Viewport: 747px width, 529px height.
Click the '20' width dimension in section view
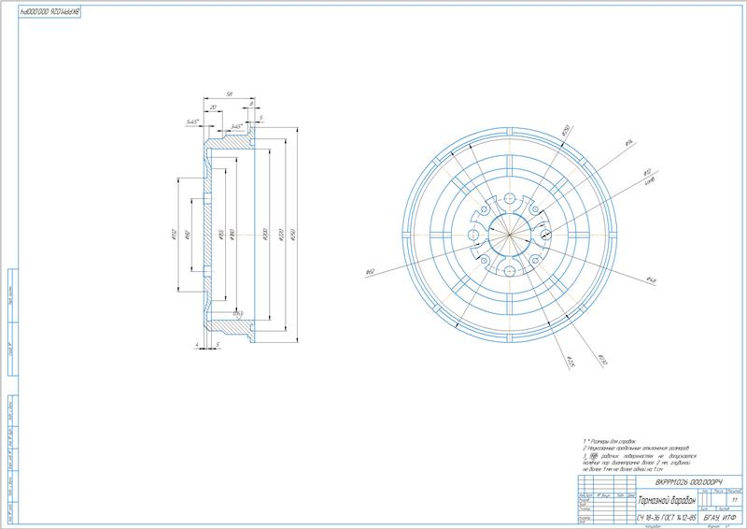coord(213,107)
